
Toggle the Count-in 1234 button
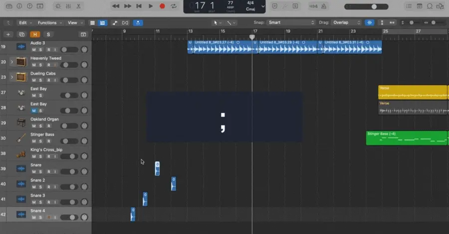coord(314,6)
